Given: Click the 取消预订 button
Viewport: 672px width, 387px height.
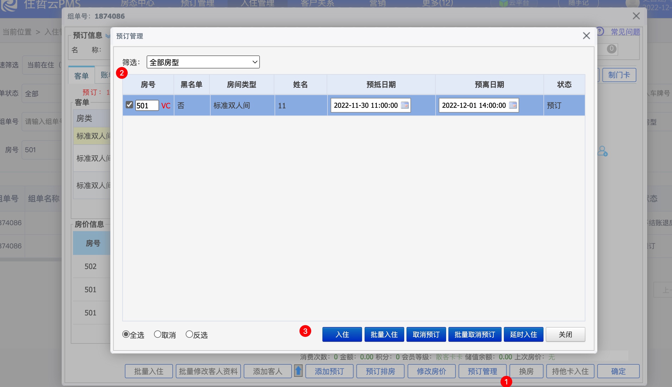Looking at the screenshot, I should [426, 334].
